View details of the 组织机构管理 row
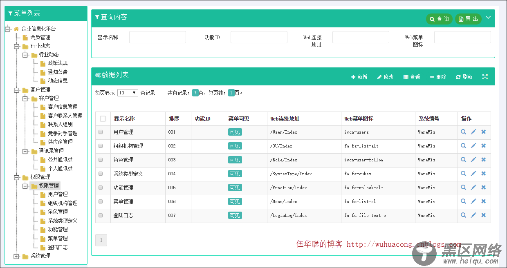This screenshot has height=268, width=507. point(463,146)
